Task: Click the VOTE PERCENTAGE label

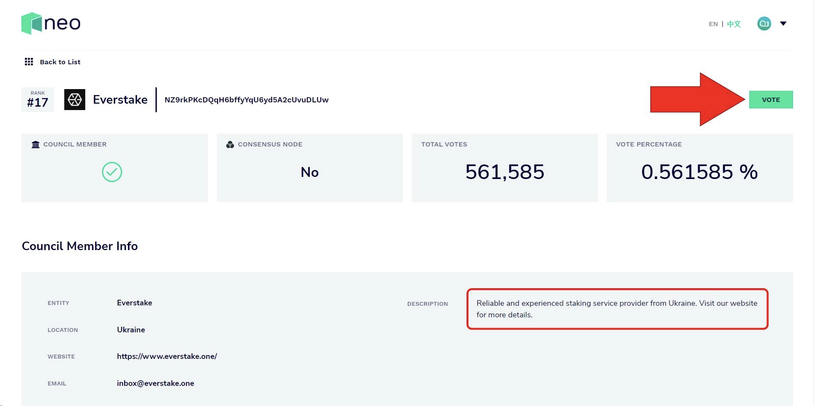Action: [x=649, y=144]
